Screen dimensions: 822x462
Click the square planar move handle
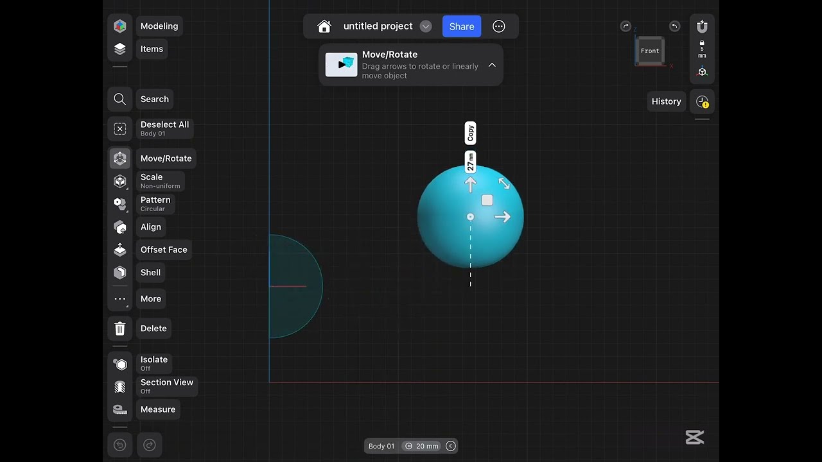coord(487,201)
